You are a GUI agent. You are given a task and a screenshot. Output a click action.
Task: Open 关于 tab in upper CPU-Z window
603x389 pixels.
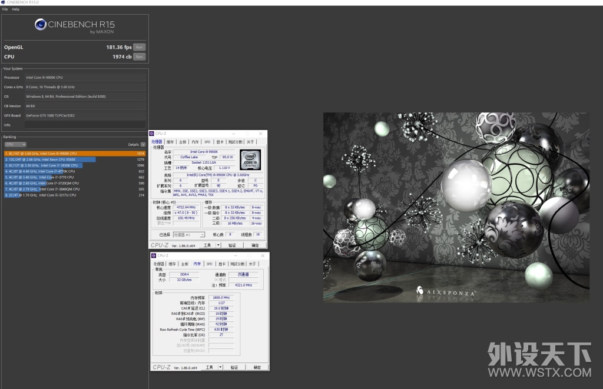click(x=250, y=142)
